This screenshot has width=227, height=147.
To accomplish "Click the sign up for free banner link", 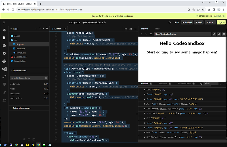I will click(x=112, y=16).
